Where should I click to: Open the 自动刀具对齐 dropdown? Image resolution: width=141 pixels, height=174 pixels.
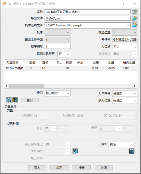coord(64,54)
